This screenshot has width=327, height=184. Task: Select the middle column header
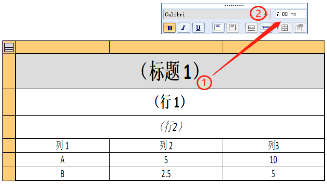click(166, 47)
